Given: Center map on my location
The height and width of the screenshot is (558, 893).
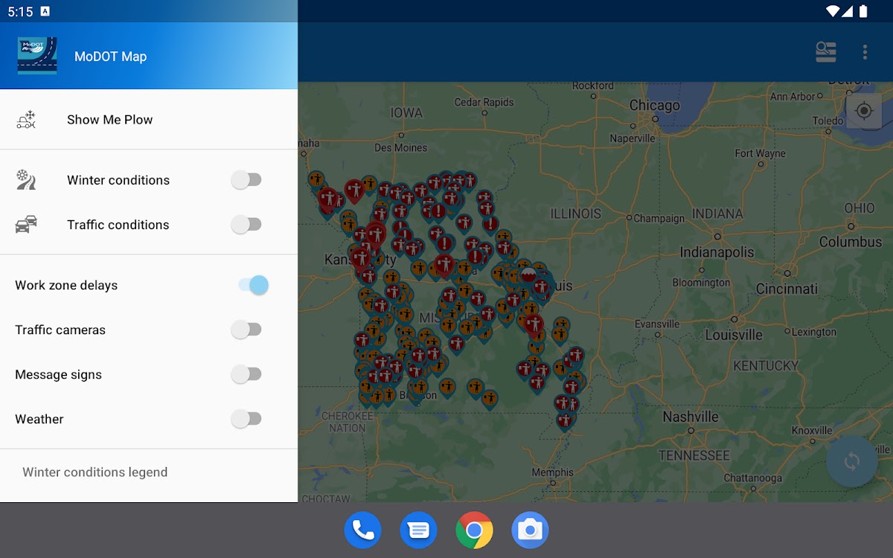Looking at the screenshot, I should point(863,112).
